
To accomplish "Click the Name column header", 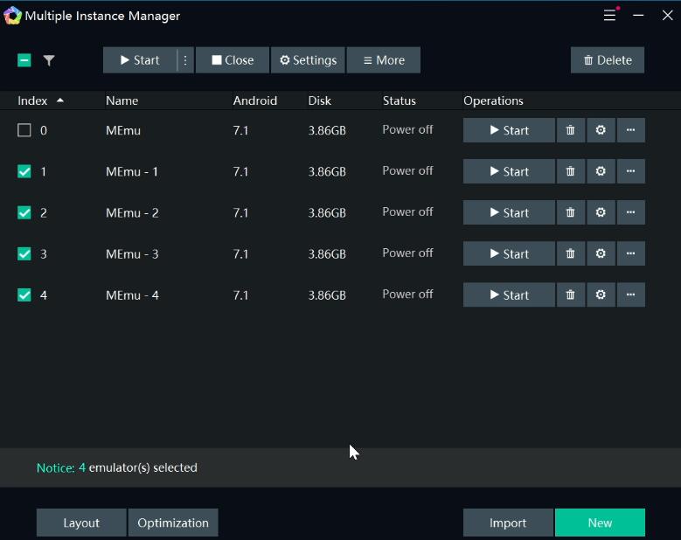I will pyautogui.click(x=122, y=100).
